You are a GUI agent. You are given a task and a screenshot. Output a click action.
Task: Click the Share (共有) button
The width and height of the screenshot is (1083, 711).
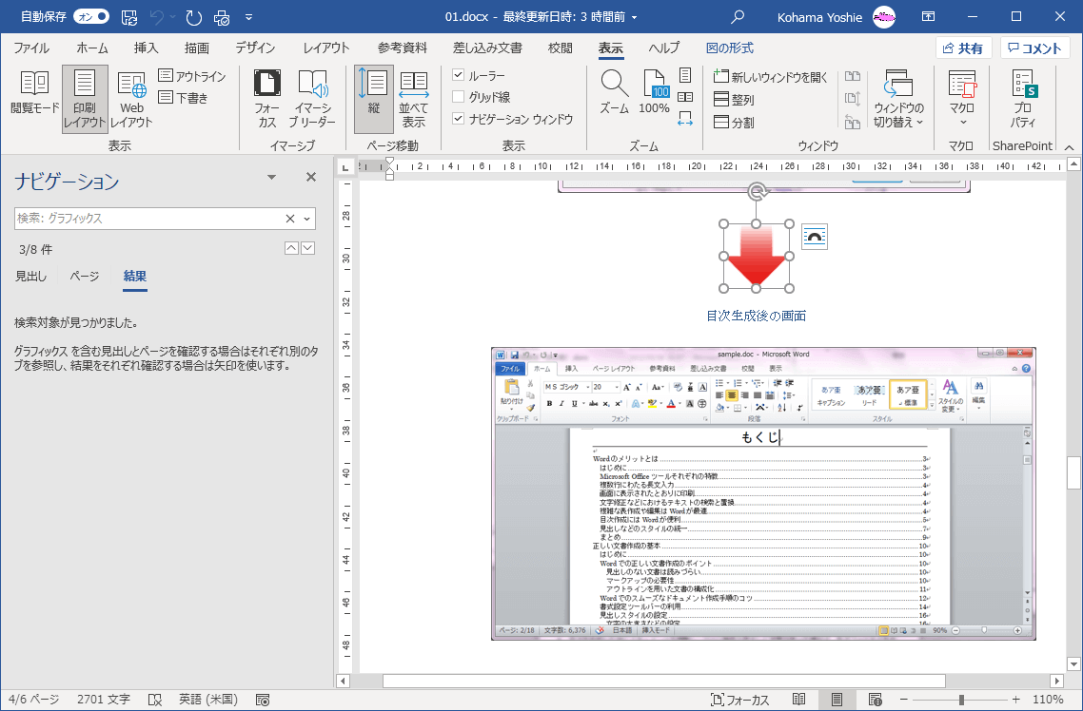click(x=963, y=48)
